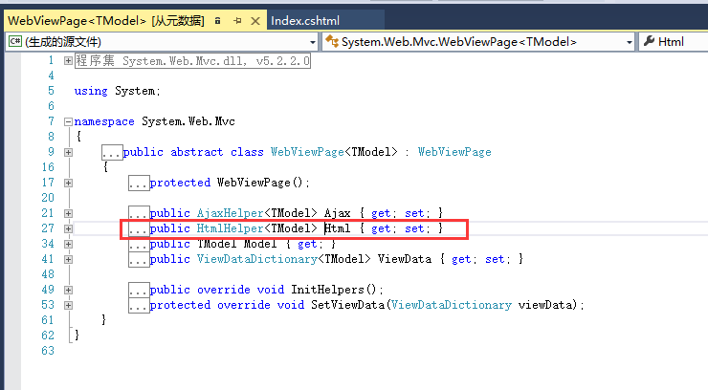Click the class icon beside System.Web.Mvc.WebViewPage

tap(332, 41)
